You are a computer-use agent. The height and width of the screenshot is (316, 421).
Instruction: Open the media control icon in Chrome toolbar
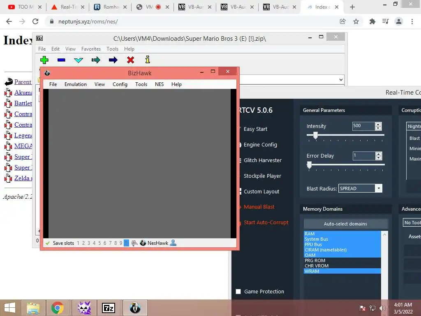pos(385,21)
